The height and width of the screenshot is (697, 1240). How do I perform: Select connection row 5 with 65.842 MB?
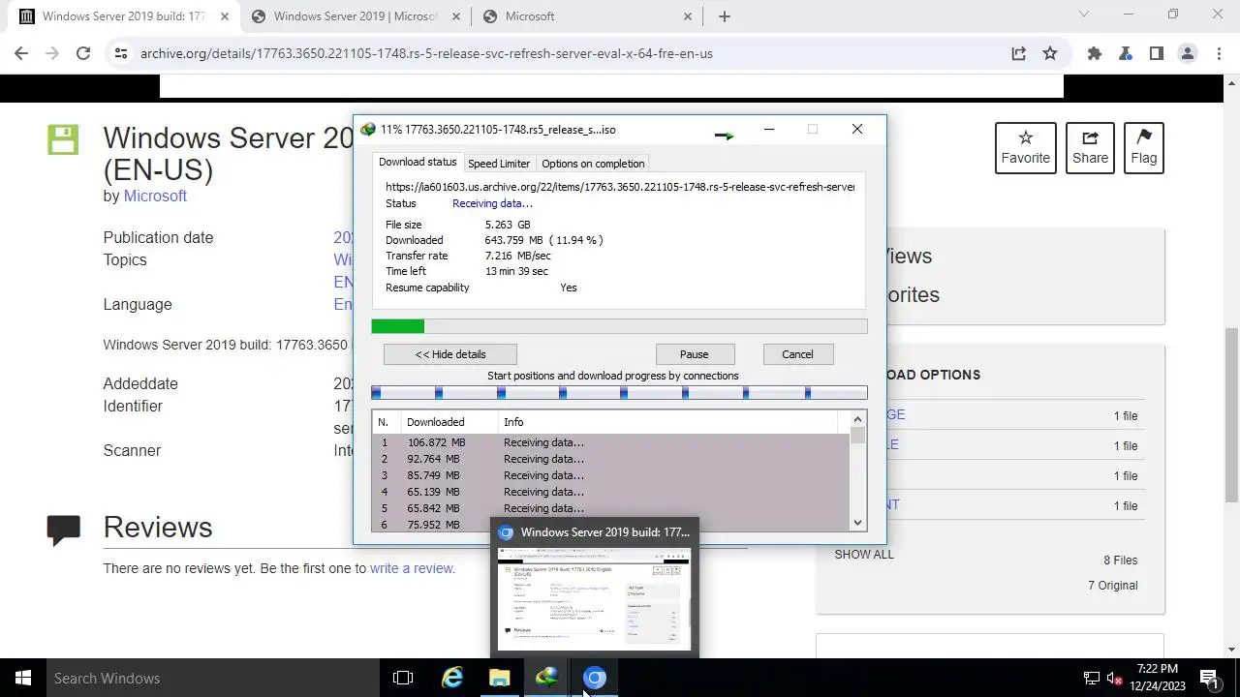tap(610, 508)
